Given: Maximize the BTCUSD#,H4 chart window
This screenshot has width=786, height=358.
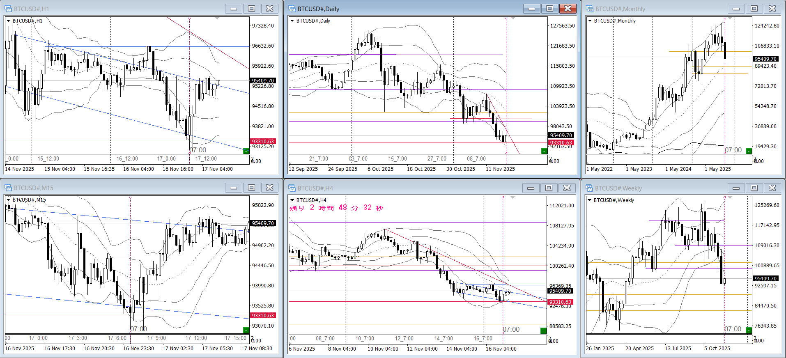Looking at the screenshot, I should click(x=549, y=188).
